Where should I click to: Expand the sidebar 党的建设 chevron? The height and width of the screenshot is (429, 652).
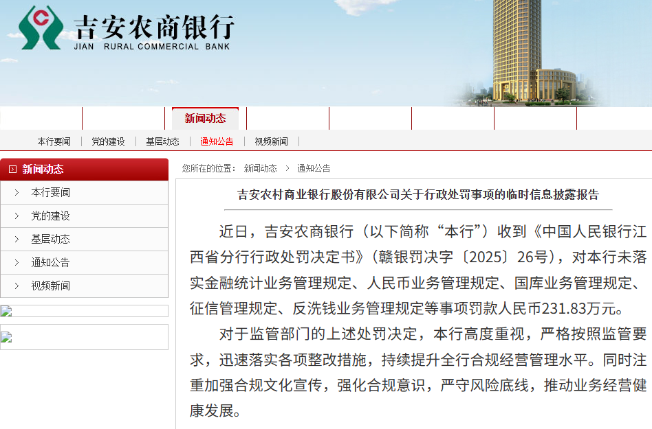[17, 216]
